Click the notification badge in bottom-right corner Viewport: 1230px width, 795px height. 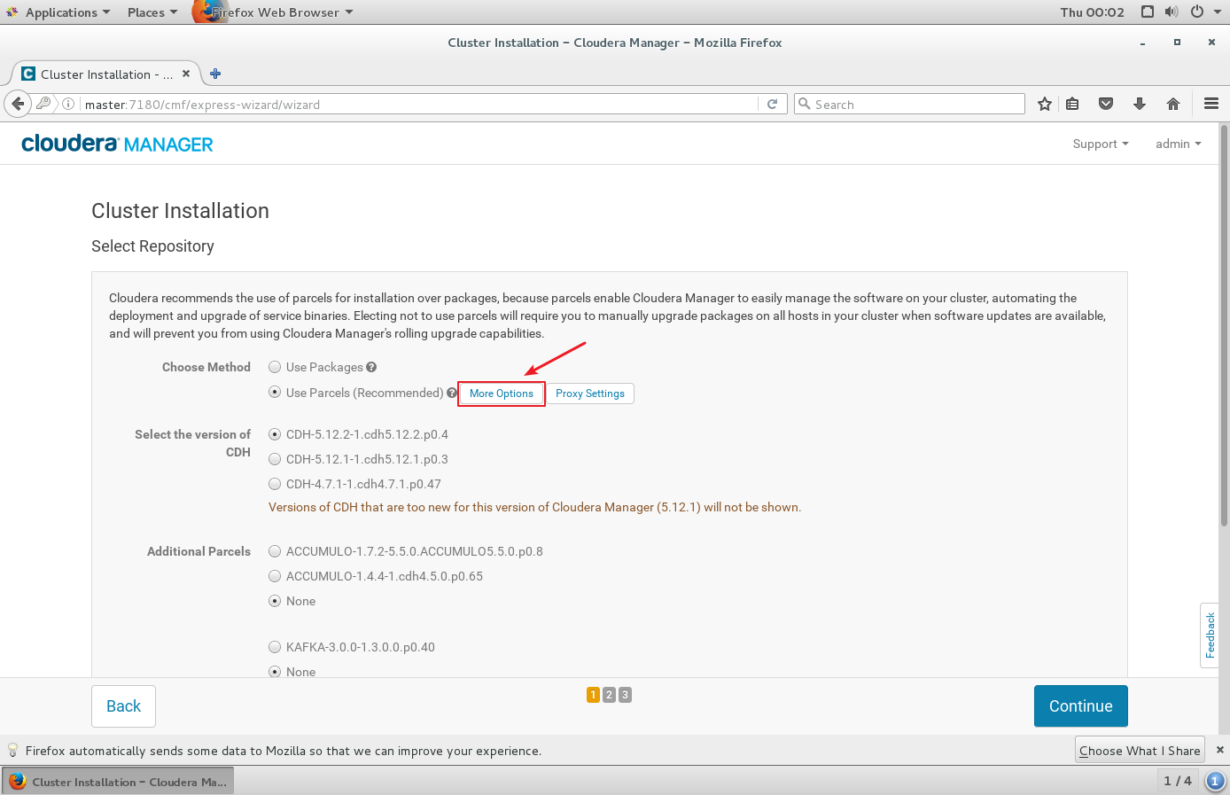[1216, 781]
